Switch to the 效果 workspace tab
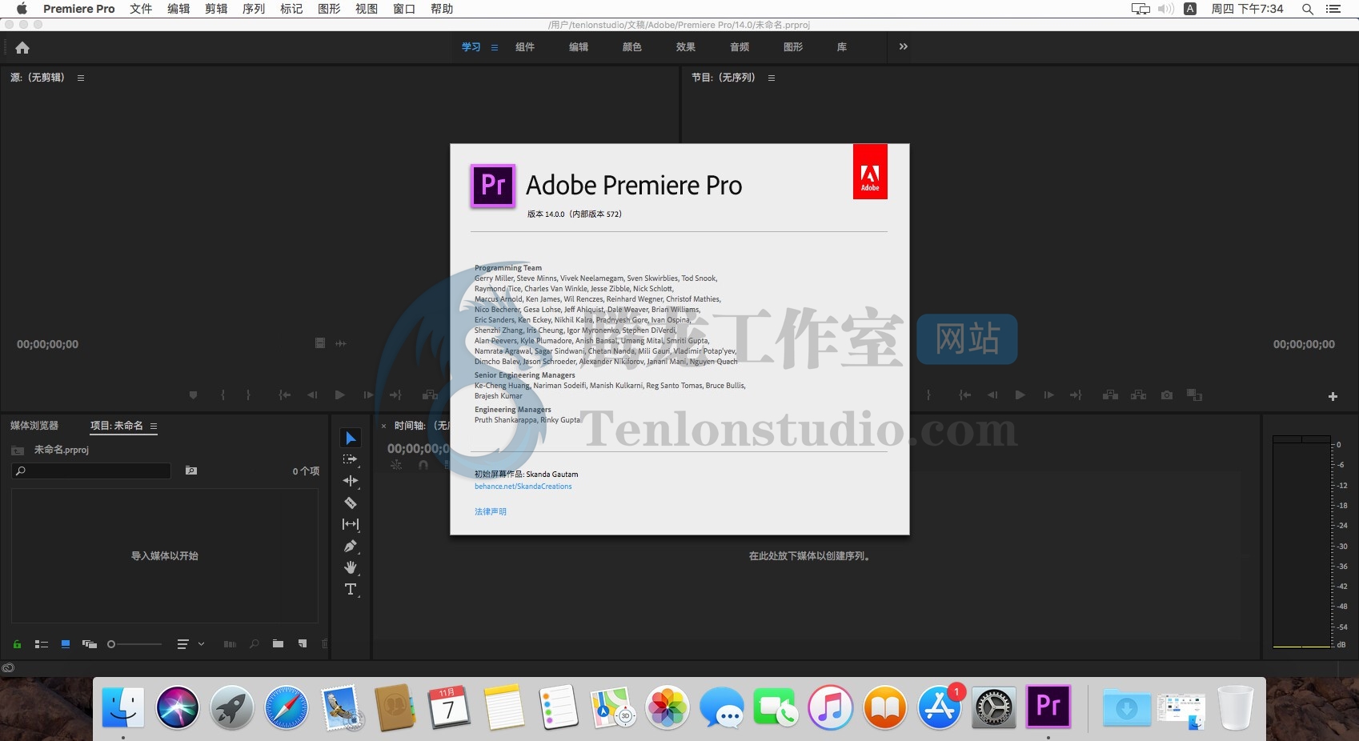This screenshot has width=1359, height=741. (x=686, y=47)
